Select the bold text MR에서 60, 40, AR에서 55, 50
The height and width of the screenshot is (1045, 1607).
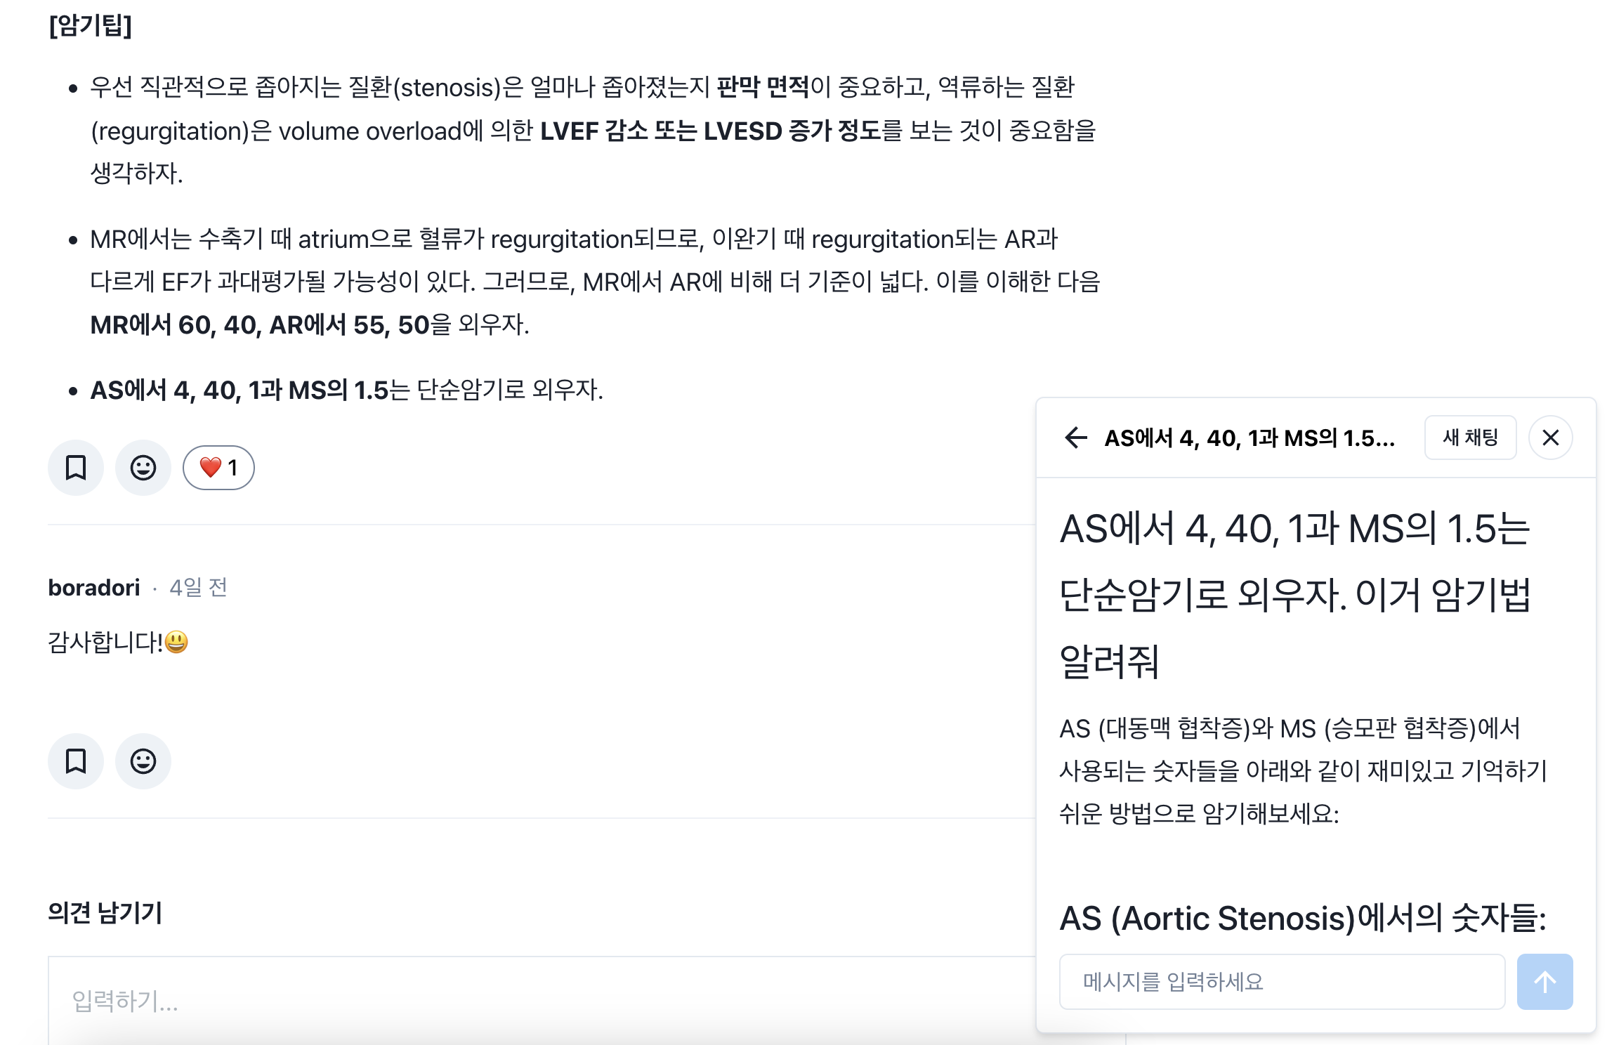(x=260, y=324)
